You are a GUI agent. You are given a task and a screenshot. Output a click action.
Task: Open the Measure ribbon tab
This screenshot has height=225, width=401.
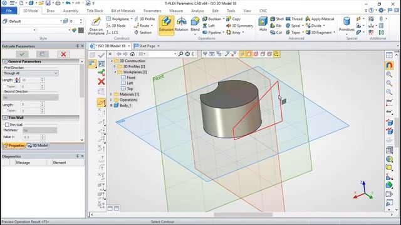click(176, 11)
